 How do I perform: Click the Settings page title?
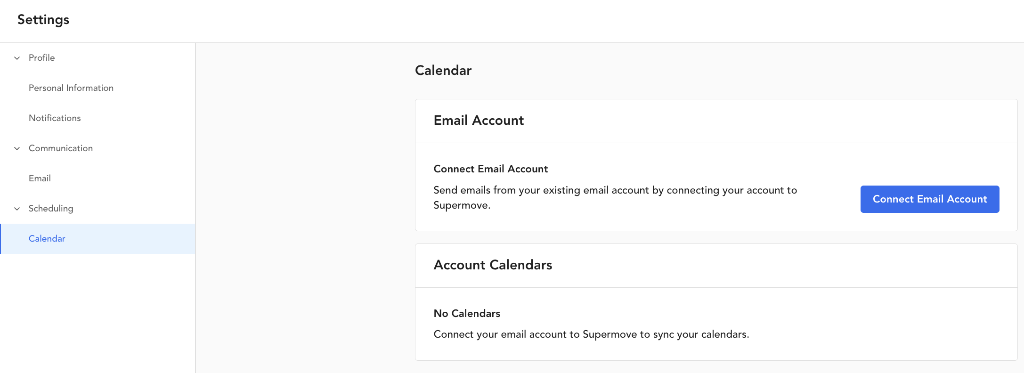pos(43,20)
